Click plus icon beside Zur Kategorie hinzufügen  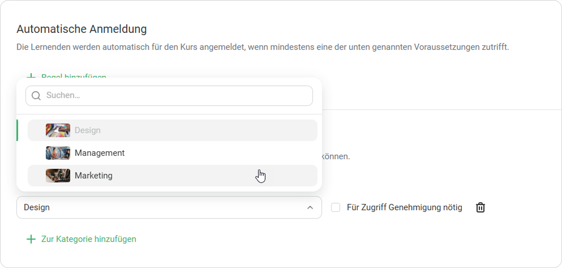pos(31,239)
